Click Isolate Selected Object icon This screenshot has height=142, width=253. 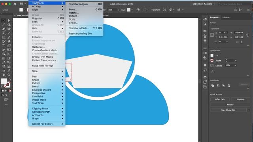164,10
